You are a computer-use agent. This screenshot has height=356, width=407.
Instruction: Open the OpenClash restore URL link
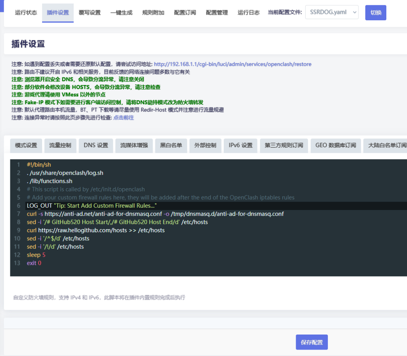[233, 64]
